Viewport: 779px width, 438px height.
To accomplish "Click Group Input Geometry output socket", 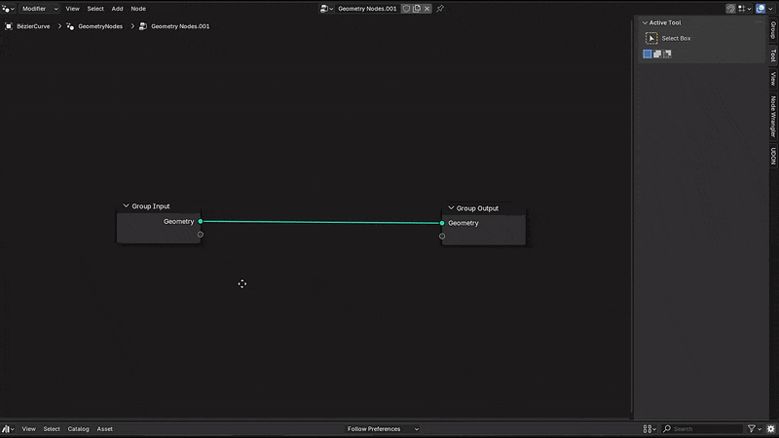I will (201, 222).
